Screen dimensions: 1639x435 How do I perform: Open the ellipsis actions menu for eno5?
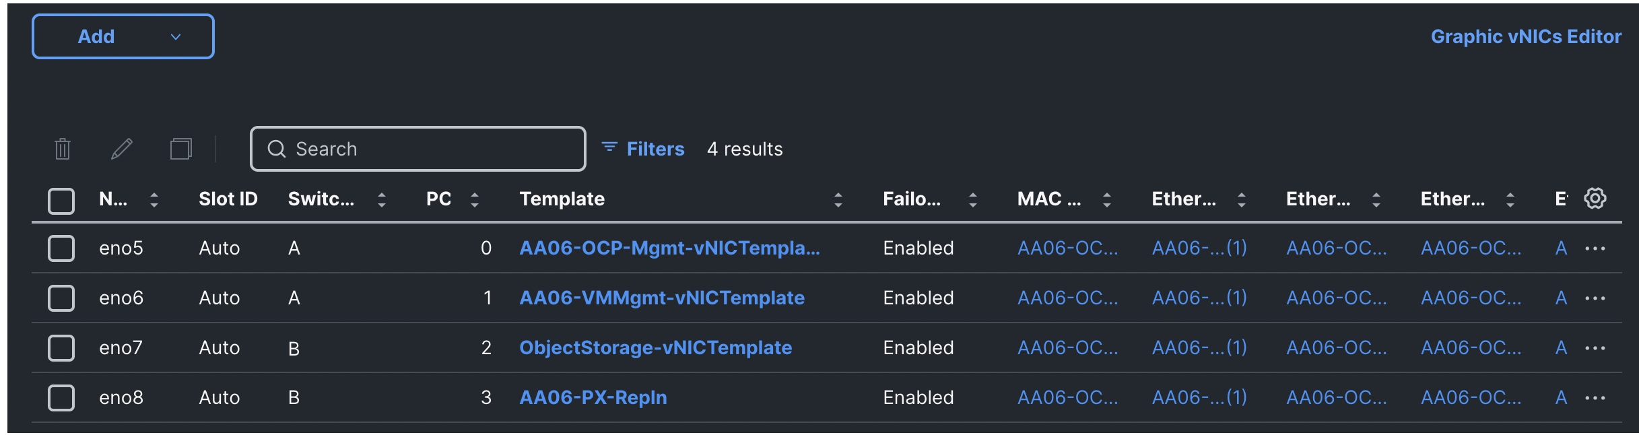(1595, 248)
